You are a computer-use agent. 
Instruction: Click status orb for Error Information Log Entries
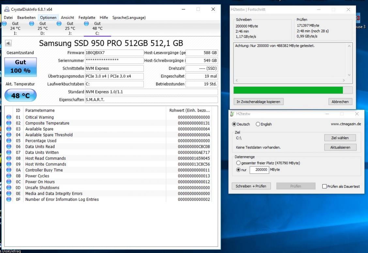[x=9, y=199]
